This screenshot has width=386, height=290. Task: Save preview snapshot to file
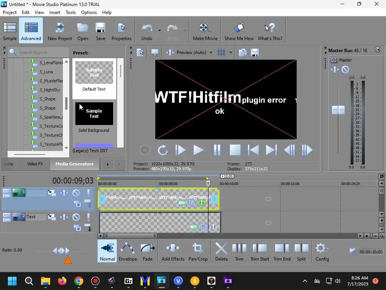click(254, 52)
